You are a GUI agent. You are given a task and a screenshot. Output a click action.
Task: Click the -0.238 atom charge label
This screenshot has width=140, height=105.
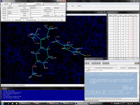[57, 37]
